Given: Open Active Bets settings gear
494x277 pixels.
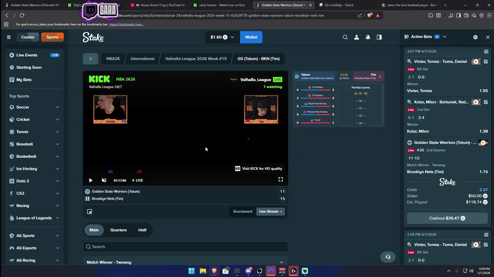Looking at the screenshot, I should coord(475,37).
